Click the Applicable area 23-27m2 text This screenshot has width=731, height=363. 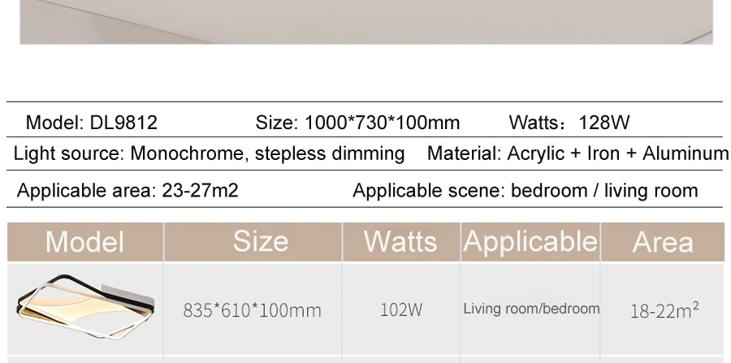point(128,191)
